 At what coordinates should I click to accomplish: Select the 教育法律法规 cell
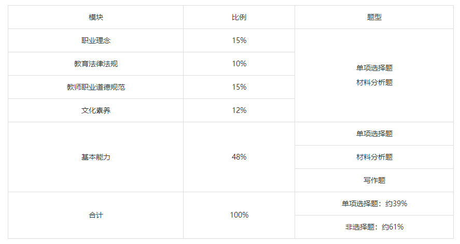click(95, 64)
